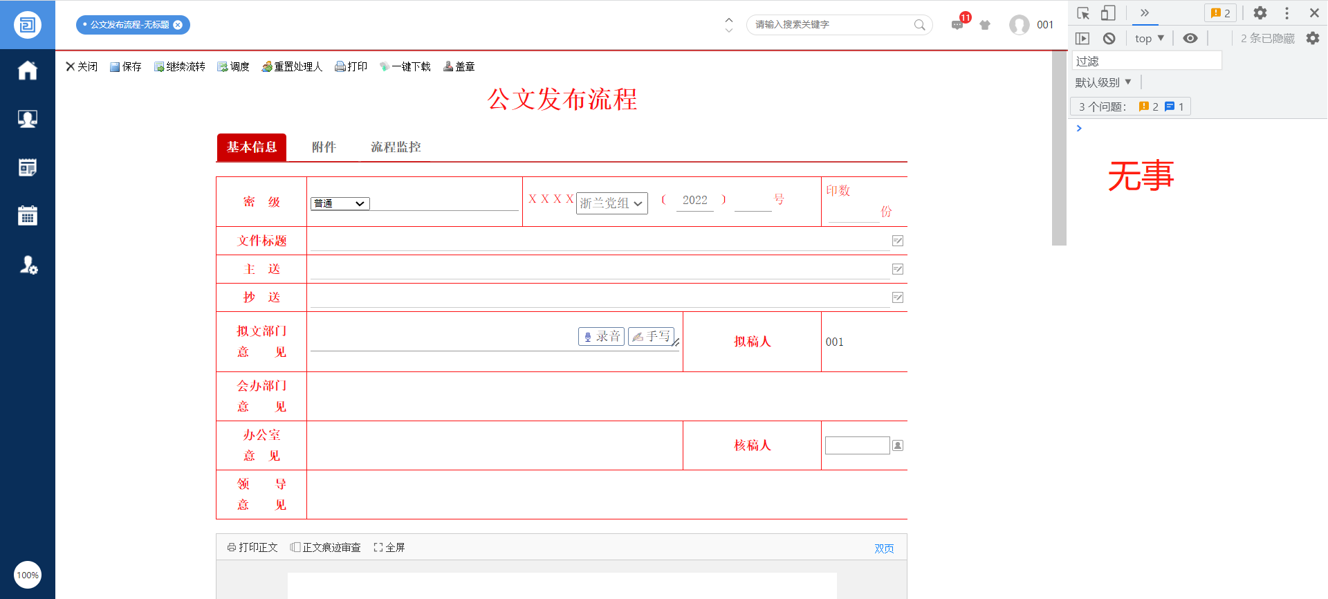Click the 录音 record button

601,336
